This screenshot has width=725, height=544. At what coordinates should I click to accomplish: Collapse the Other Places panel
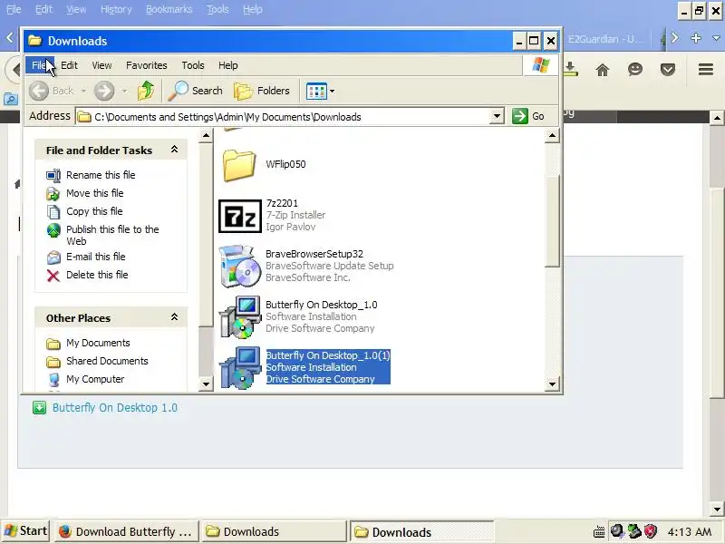(174, 317)
